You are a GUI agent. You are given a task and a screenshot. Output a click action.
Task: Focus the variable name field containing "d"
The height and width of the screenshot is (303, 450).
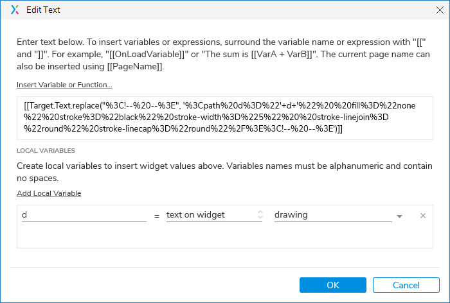(84, 215)
